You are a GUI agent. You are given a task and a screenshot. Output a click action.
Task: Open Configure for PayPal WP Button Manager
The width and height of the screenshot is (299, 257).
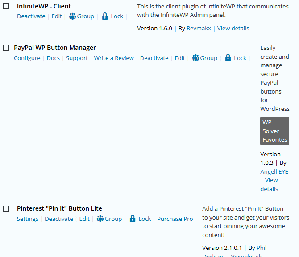click(27, 58)
